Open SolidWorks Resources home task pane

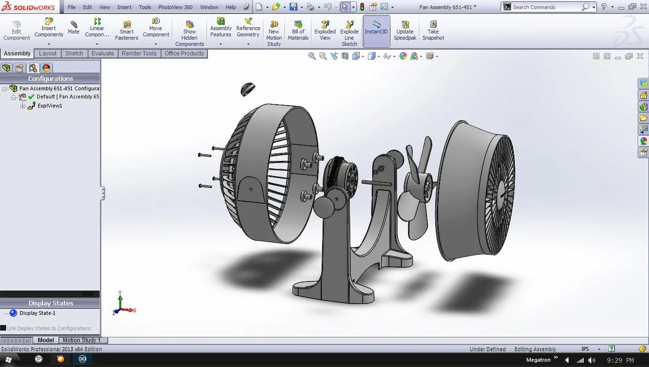[643, 96]
